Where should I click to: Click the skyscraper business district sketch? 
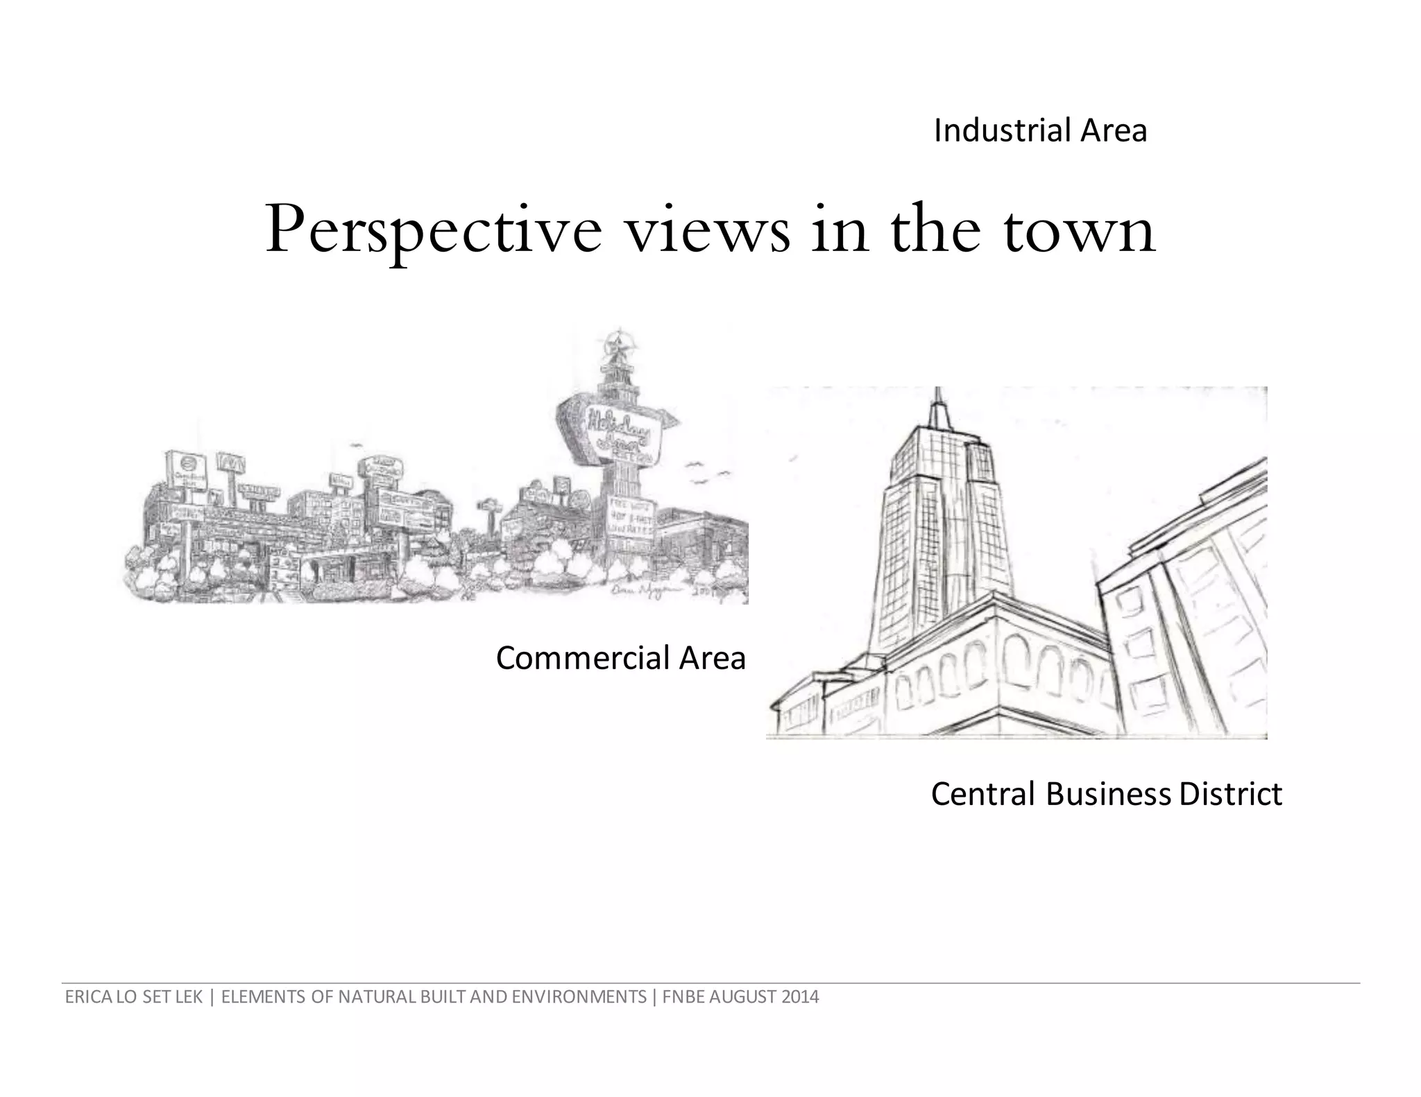click(1016, 562)
